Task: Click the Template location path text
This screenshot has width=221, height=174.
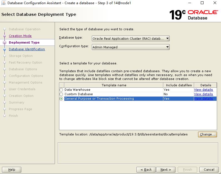Action: [138, 134]
